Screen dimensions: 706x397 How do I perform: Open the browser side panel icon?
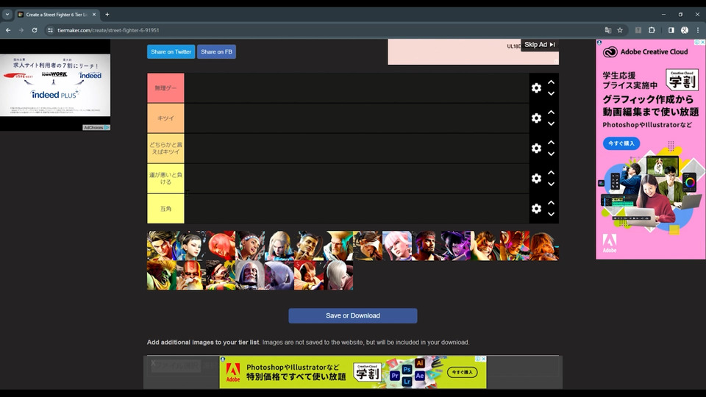[x=671, y=30]
